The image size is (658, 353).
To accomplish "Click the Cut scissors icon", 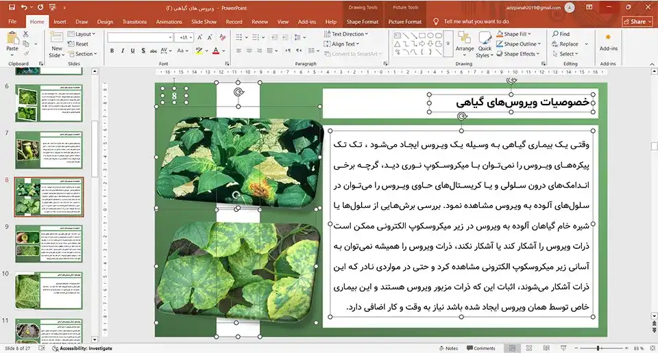I will click(x=25, y=34).
